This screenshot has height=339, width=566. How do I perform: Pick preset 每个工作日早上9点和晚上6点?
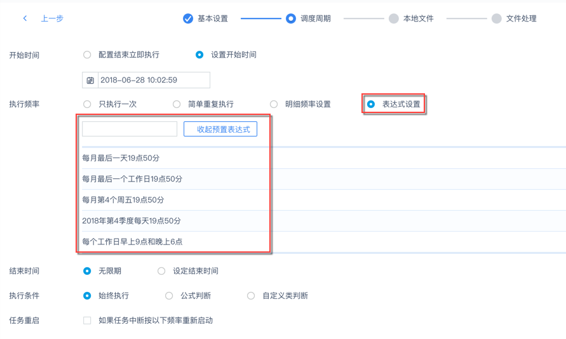[132, 242]
